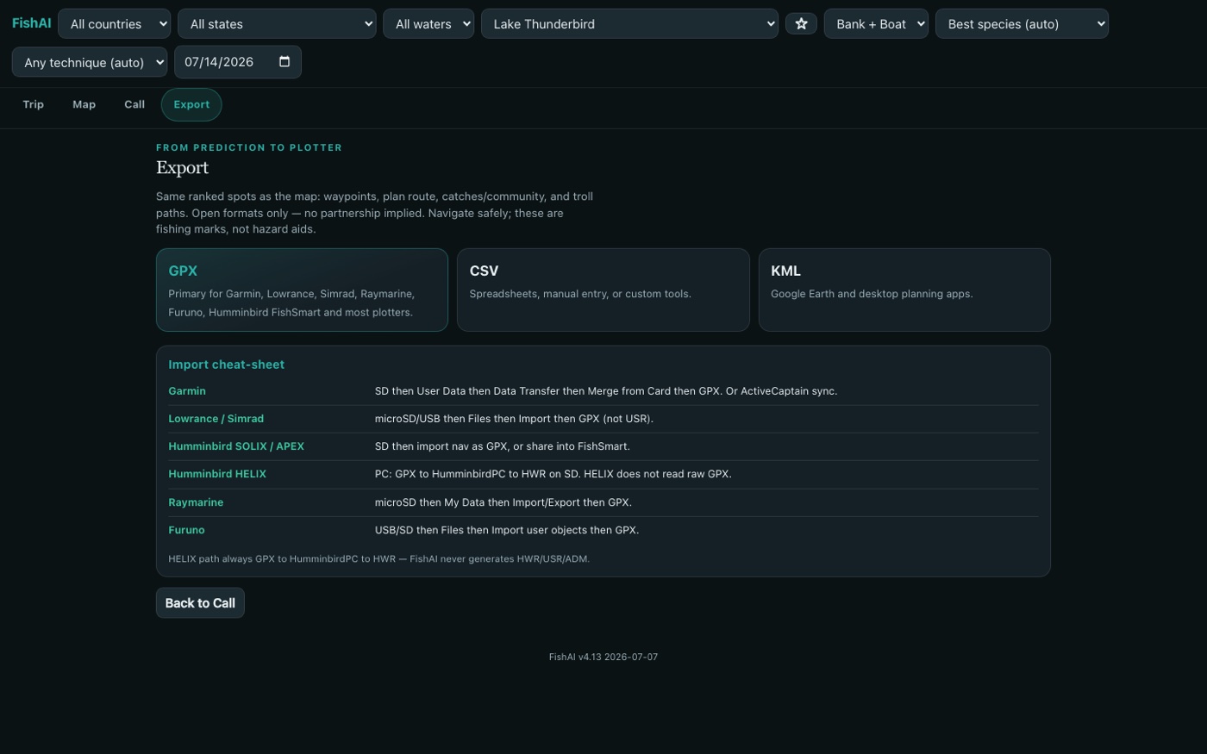
Task: Switch to the Map tab
Action: pyautogui.click(x=84, y=104)
